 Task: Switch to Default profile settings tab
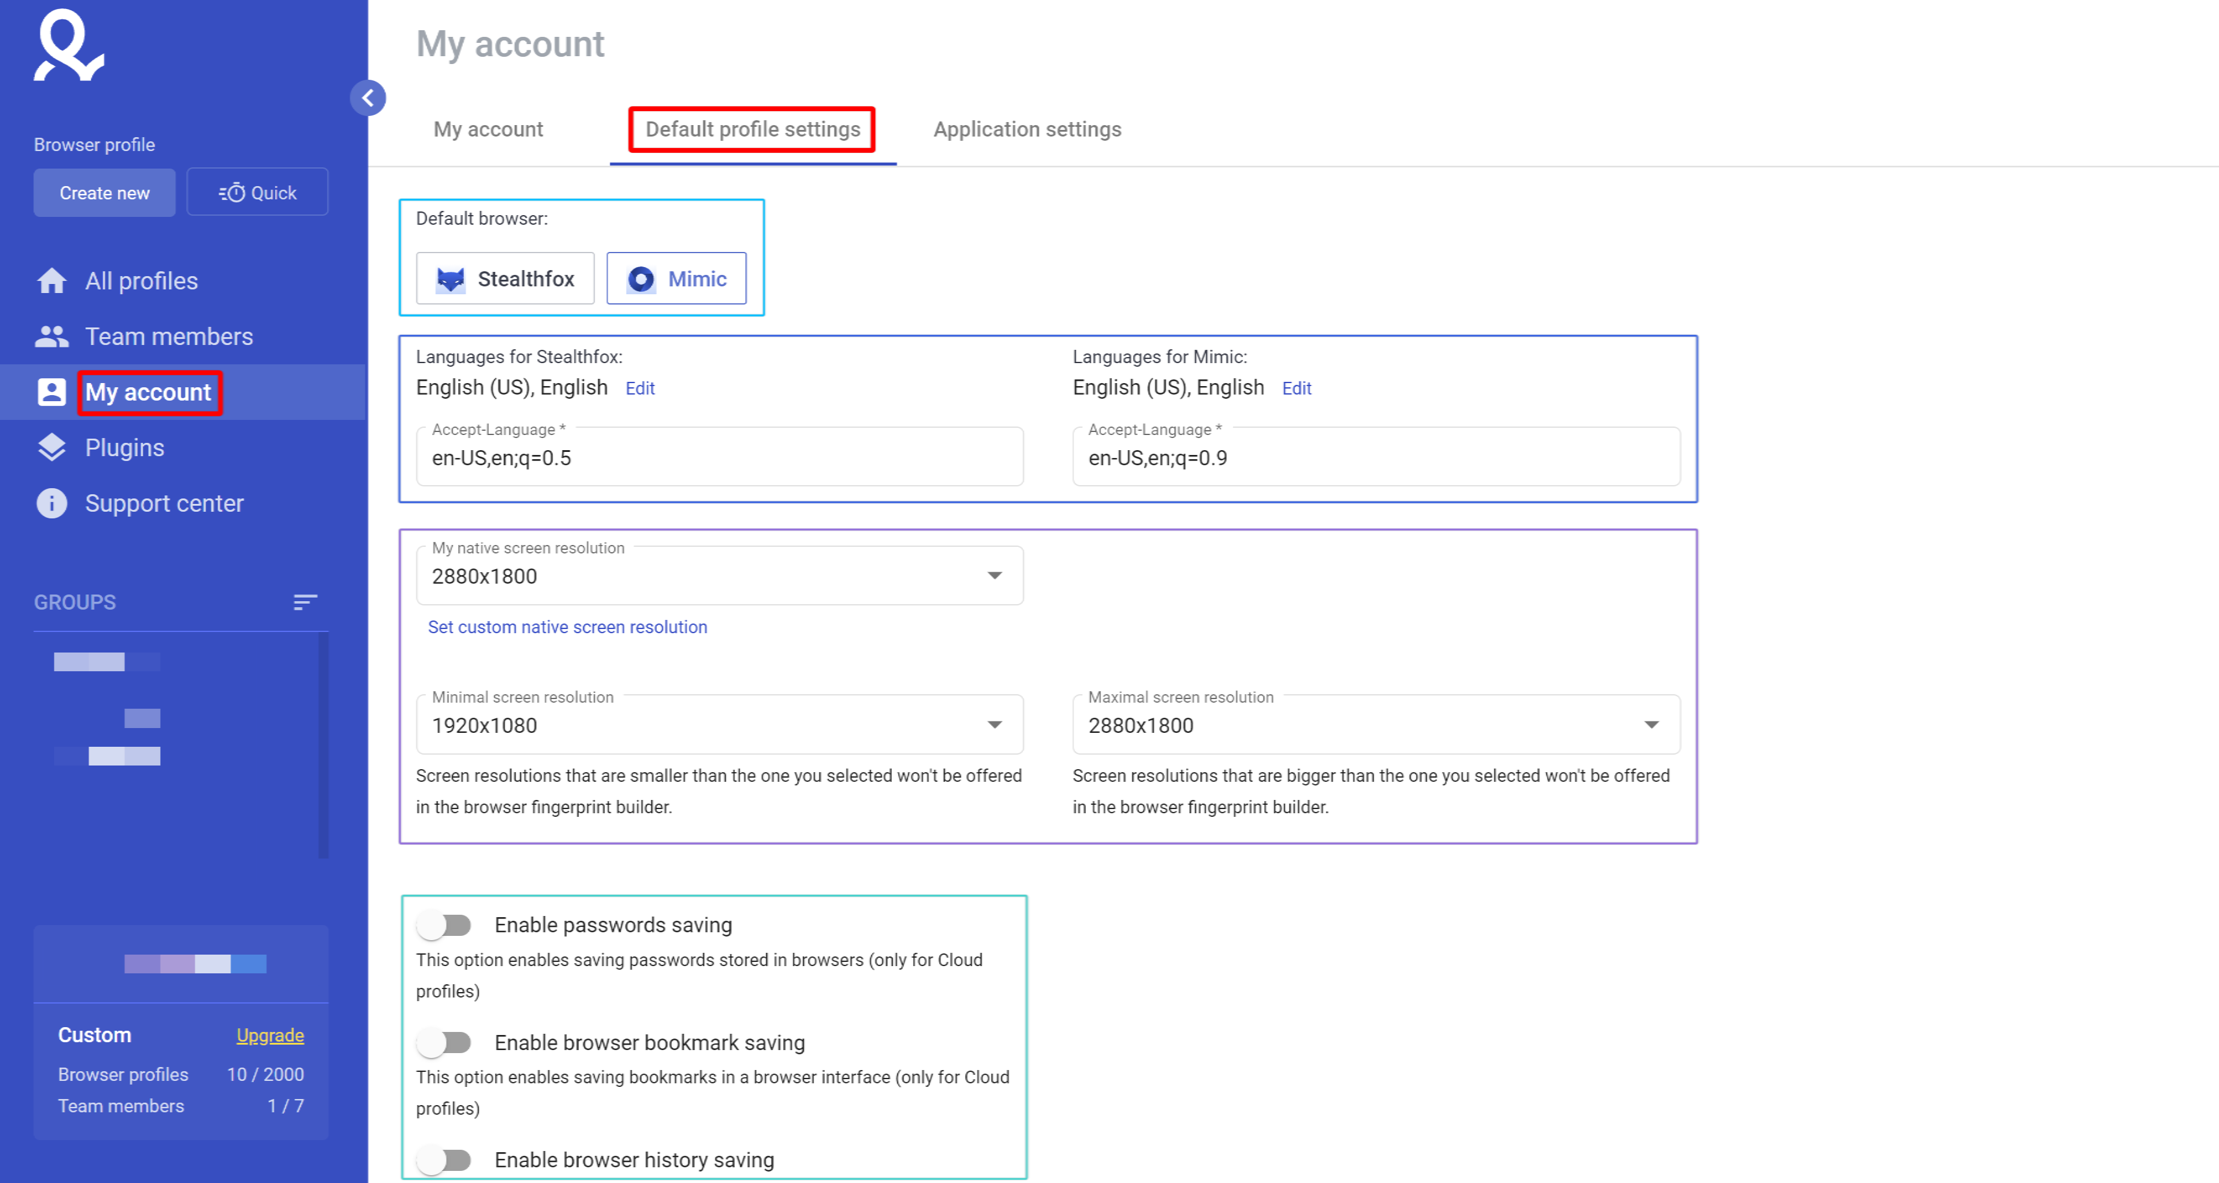point(753,129)
